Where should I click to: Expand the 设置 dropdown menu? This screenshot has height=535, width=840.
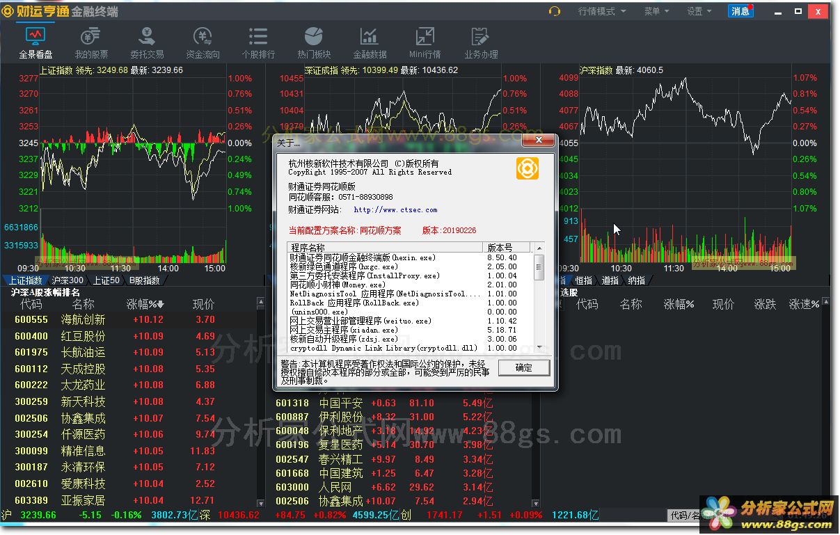[699, 11]
